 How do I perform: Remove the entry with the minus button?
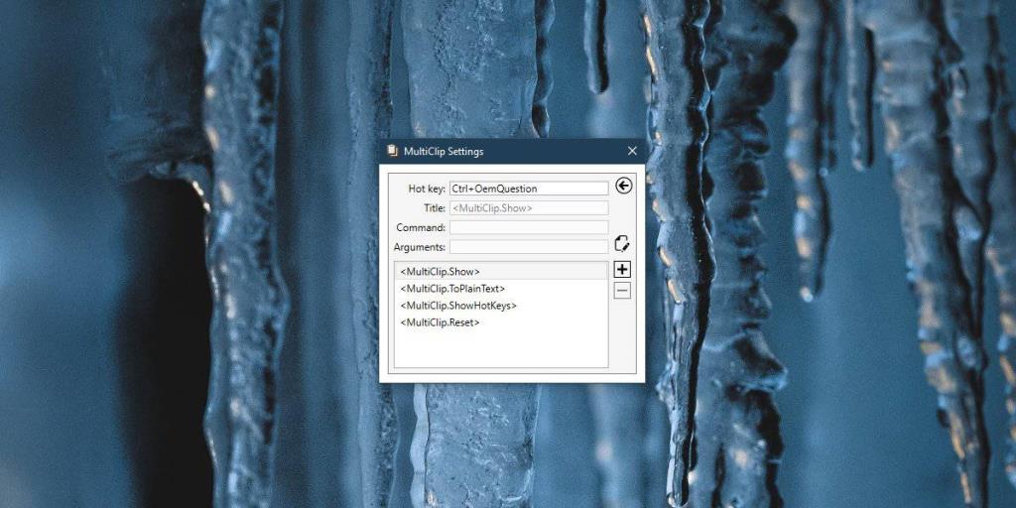point(622,291)
